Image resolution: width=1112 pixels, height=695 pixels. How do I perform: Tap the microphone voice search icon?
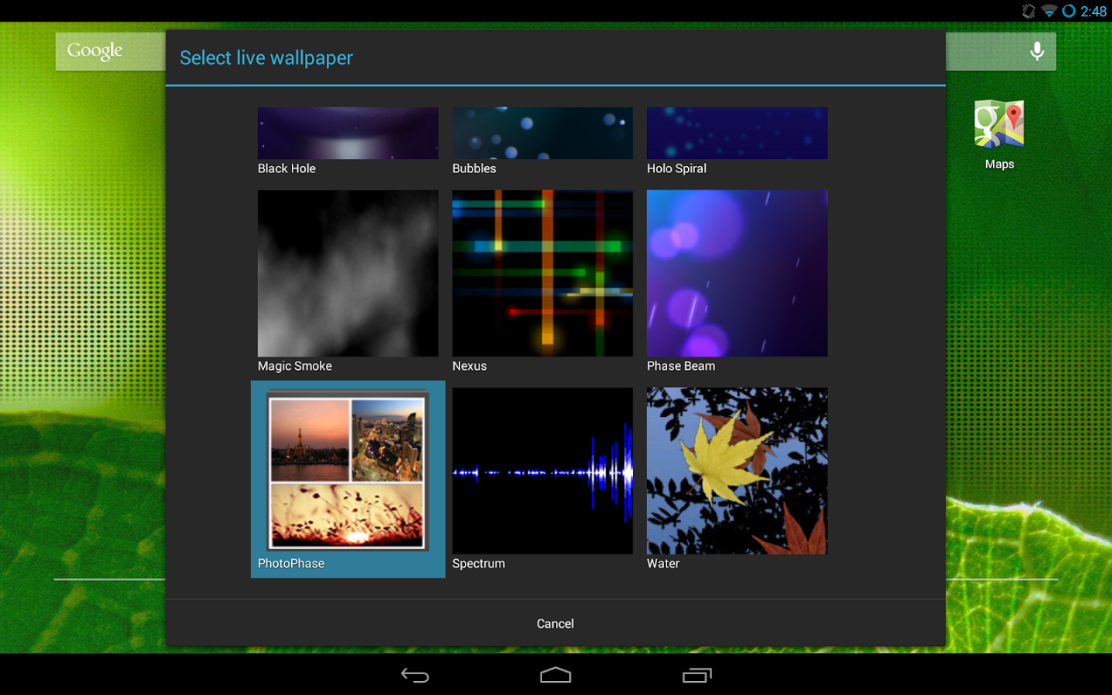tap(1037, 51)
